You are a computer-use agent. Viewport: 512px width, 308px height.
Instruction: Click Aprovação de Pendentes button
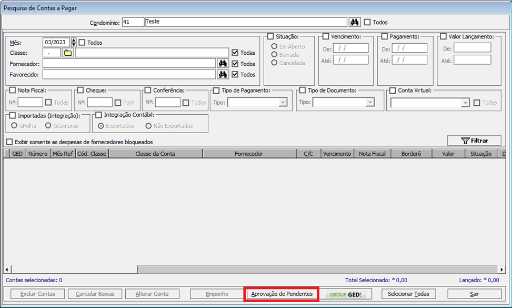click(282, 294)
